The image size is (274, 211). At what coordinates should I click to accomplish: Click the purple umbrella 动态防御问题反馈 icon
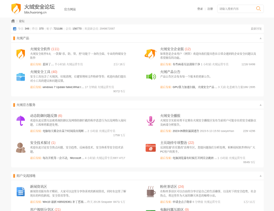pos(21,121)
